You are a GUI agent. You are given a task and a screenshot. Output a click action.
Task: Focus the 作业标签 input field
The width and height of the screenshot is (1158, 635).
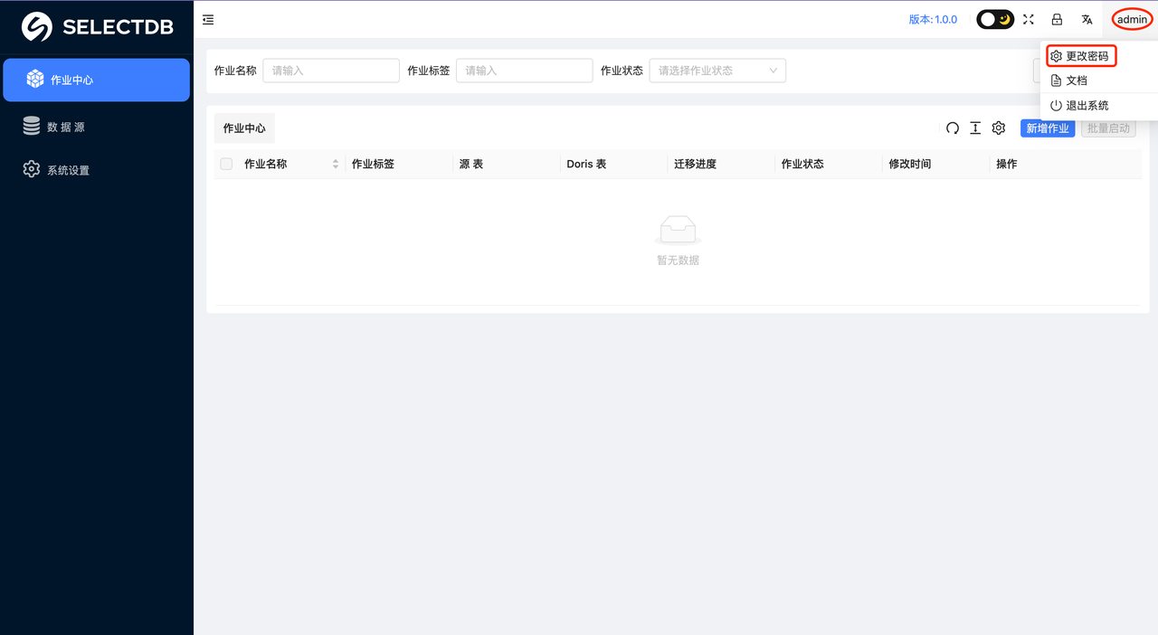525,71
